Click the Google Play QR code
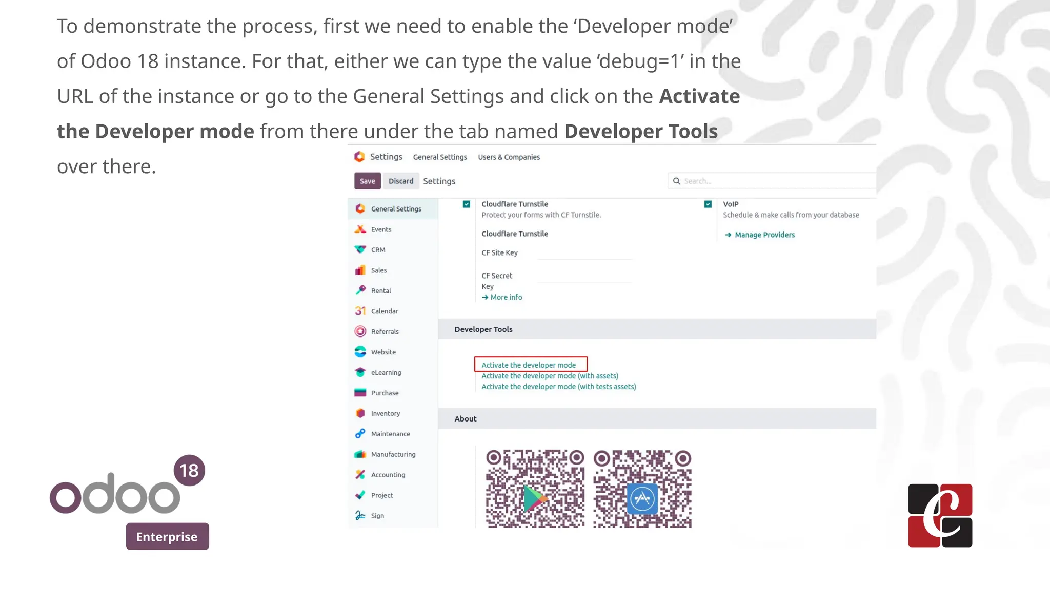 pos(535,489)
